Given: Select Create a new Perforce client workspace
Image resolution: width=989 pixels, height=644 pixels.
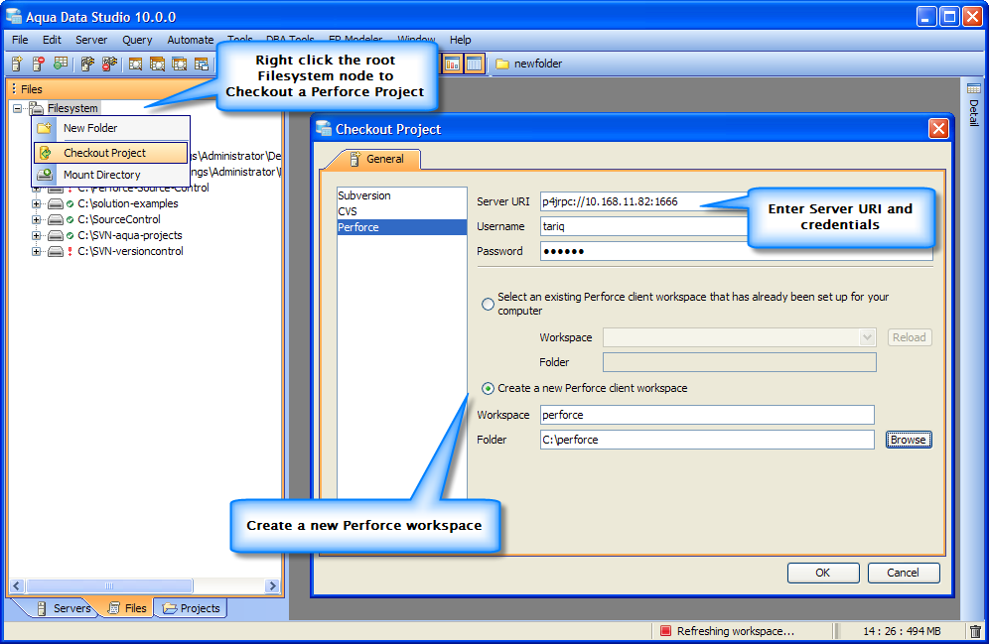Looking at the screenshot, I should tap(488, 388).
